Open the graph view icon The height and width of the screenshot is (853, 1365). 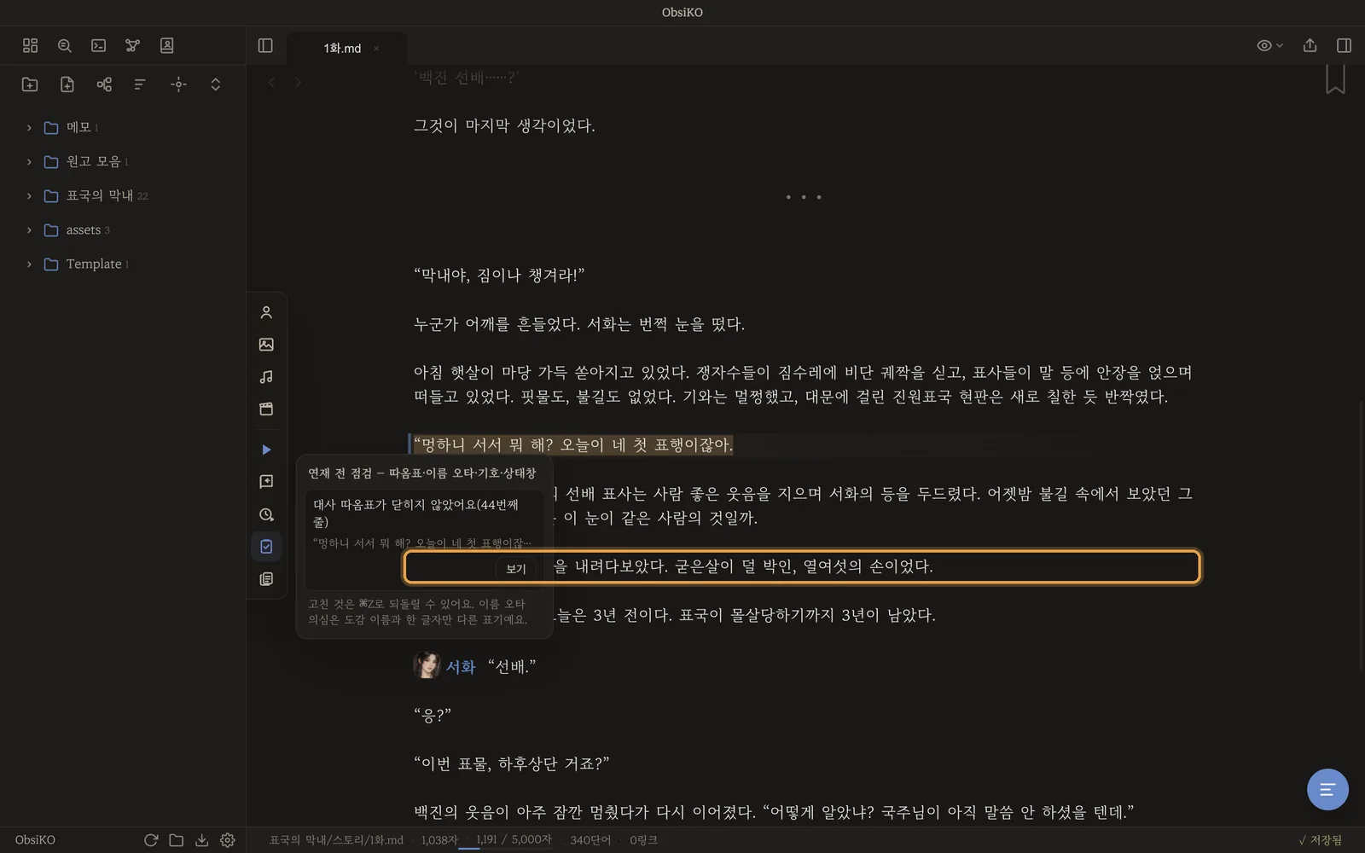(x=132, y=46)
